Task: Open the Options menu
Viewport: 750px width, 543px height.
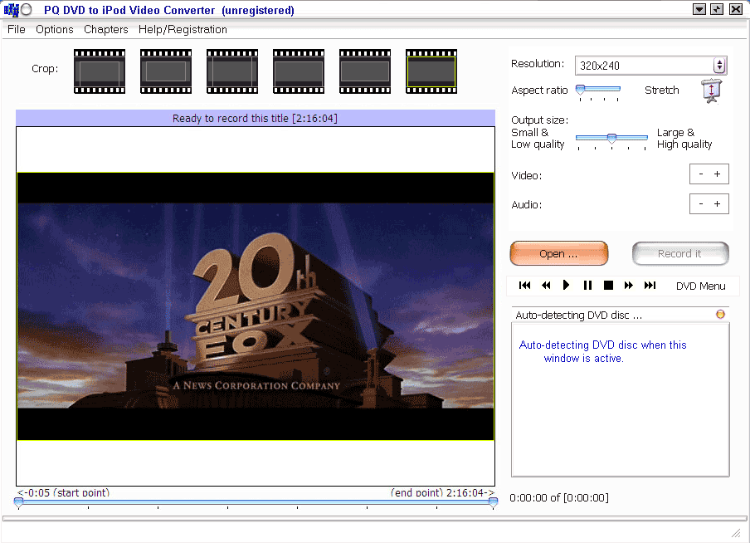Action: tap(55, 29)
